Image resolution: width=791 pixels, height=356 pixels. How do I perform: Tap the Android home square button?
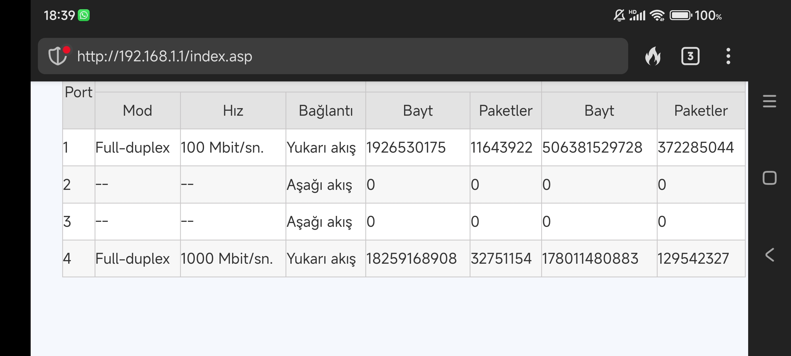pyautogui.click(x=770, y=178)
